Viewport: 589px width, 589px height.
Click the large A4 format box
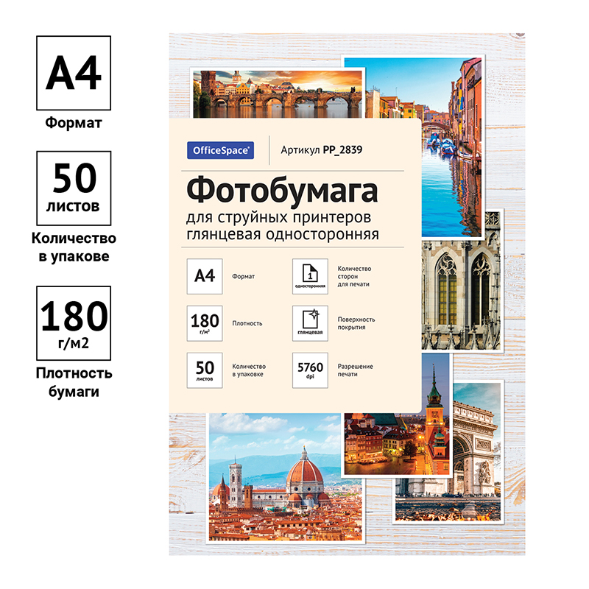click(73, 74)
